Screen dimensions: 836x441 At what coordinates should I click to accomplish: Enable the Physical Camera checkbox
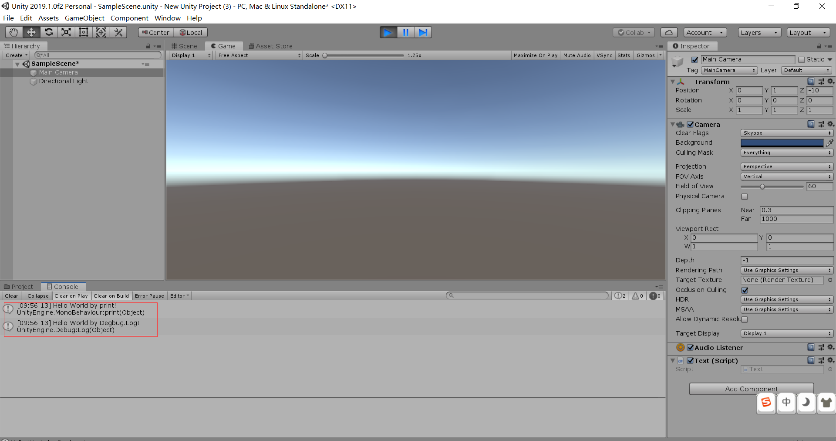[x=744, y=197]
